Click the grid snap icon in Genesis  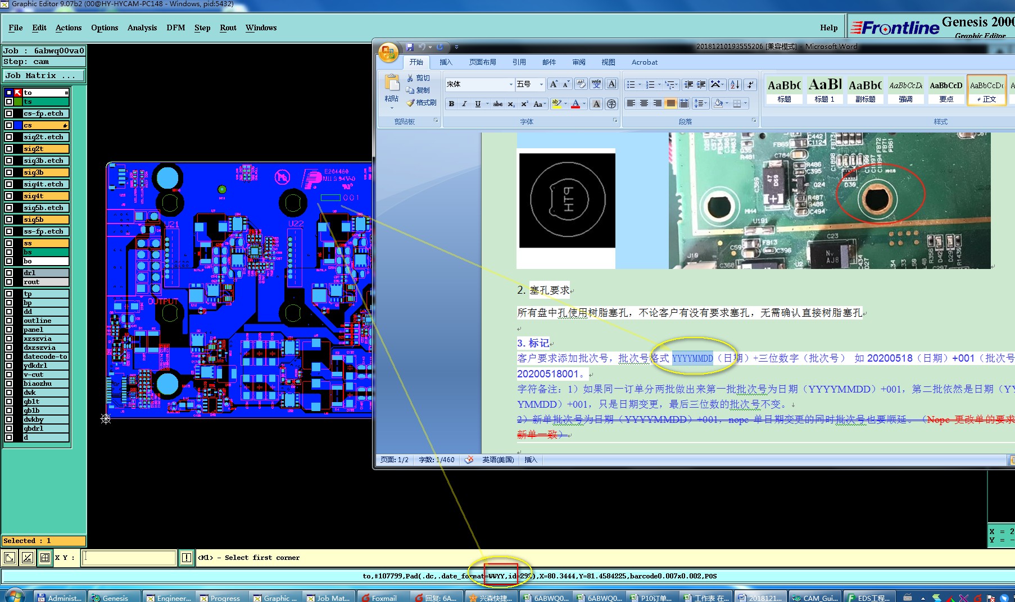[x=45, y=558]
